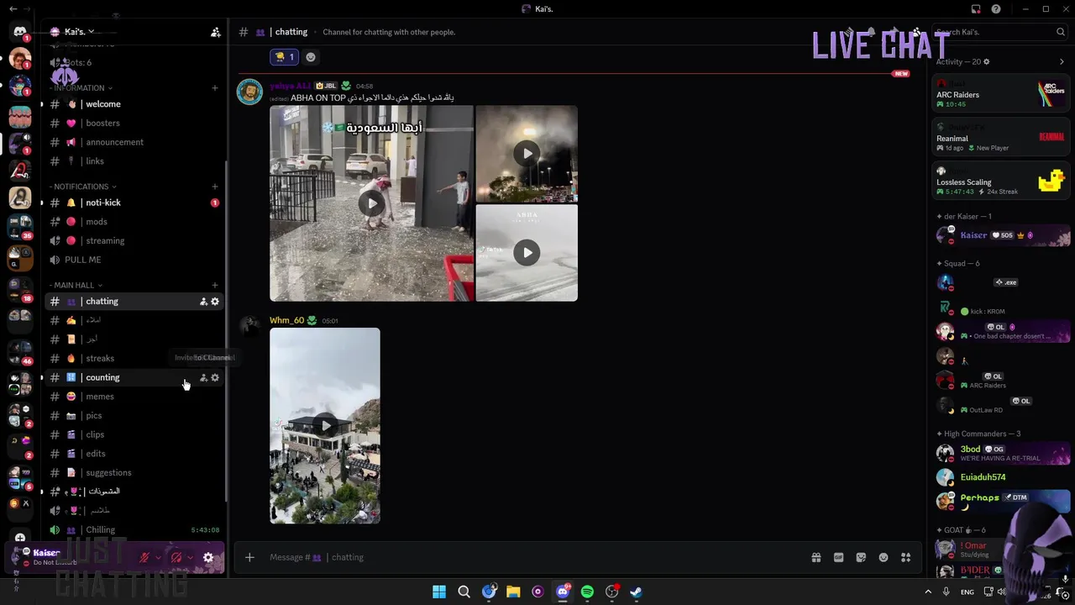The width and height of the screenshot is (1075, 605).
Task: Click invite icon on the counting channel
Action: pos(203,378)
